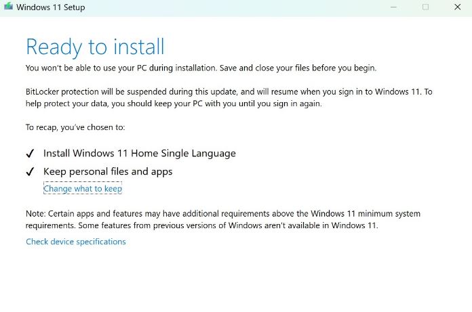Select the Keep personal files and apps text
This screenshot has width=472, height=312.
(x=108, y=172)
